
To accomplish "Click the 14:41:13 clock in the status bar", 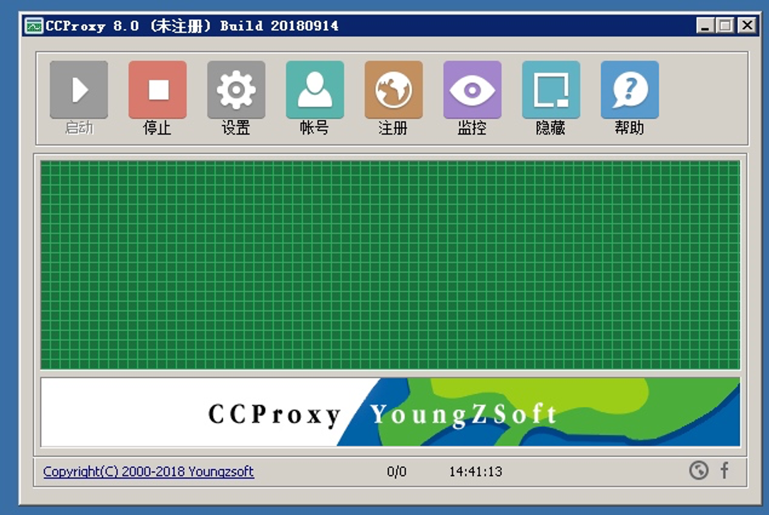I will click(x=476, y=472).
